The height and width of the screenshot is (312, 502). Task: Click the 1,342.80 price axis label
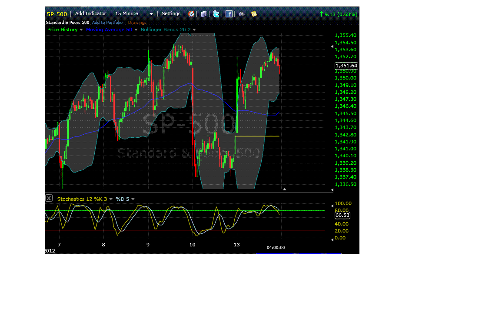click(346, 135)
